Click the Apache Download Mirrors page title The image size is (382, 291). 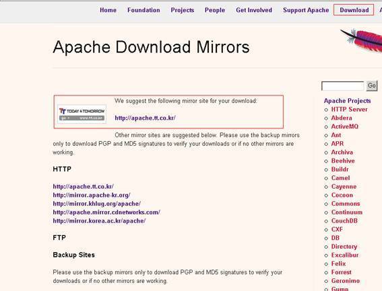click(x=151, y=47)
